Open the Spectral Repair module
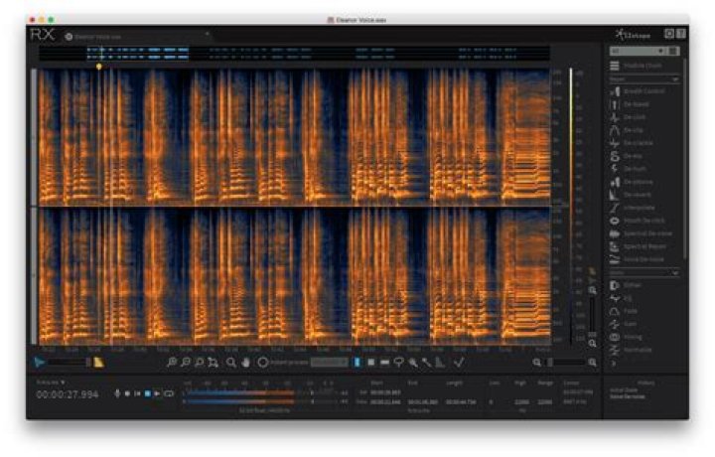Viewport: 715px width, 457px height. coord(639,246)
